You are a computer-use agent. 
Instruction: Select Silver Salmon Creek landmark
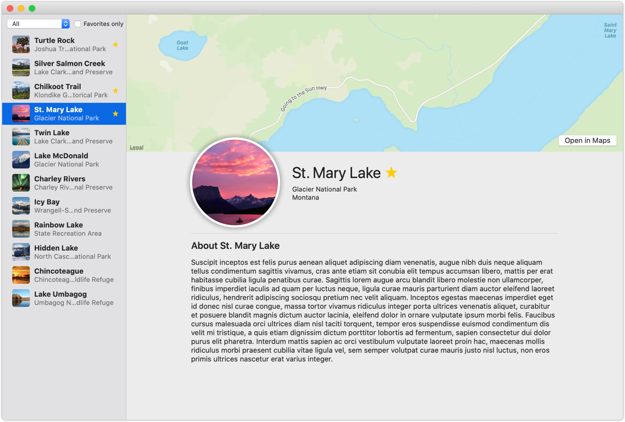pyautogui.click(x=64, y=68)
